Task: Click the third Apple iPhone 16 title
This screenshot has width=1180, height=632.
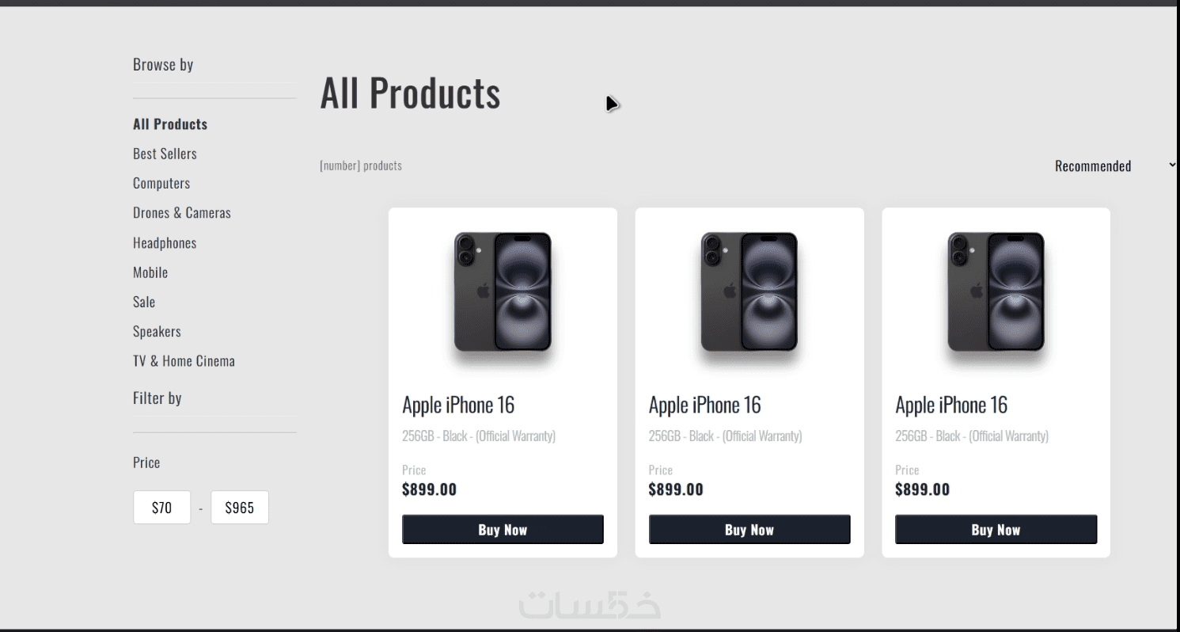Action: tap(951, 405)
